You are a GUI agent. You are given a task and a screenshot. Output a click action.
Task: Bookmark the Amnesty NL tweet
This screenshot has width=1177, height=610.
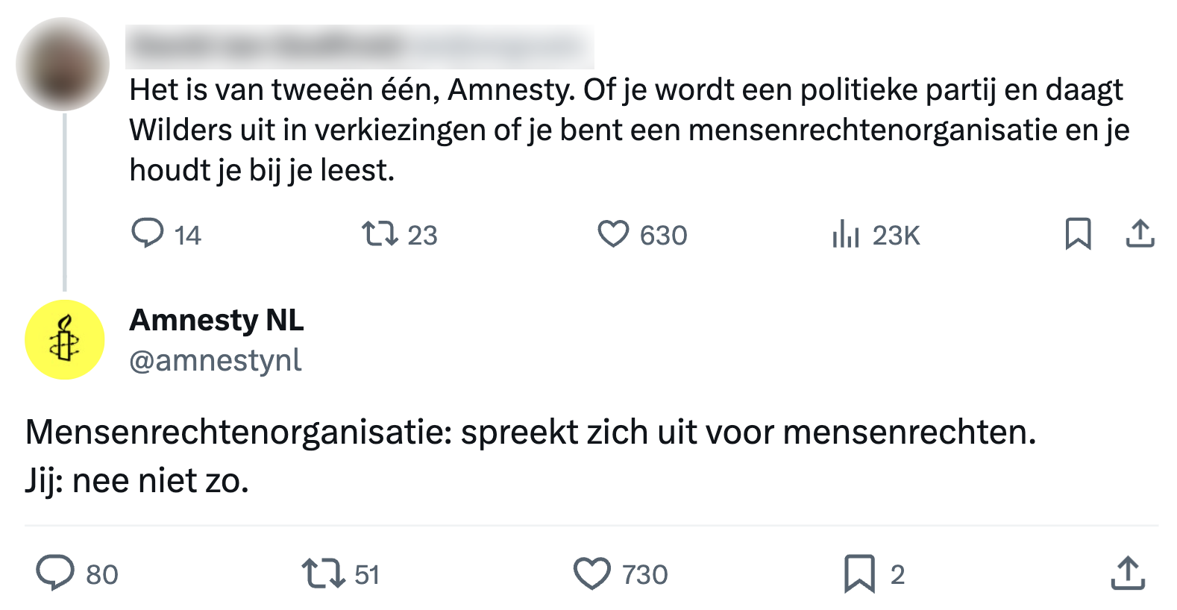tap(859, 574)
